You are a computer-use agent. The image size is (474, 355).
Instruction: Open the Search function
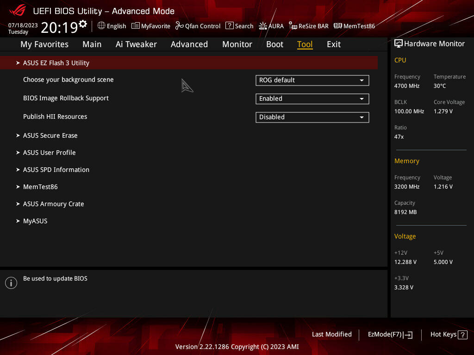[x=239, y=26]
